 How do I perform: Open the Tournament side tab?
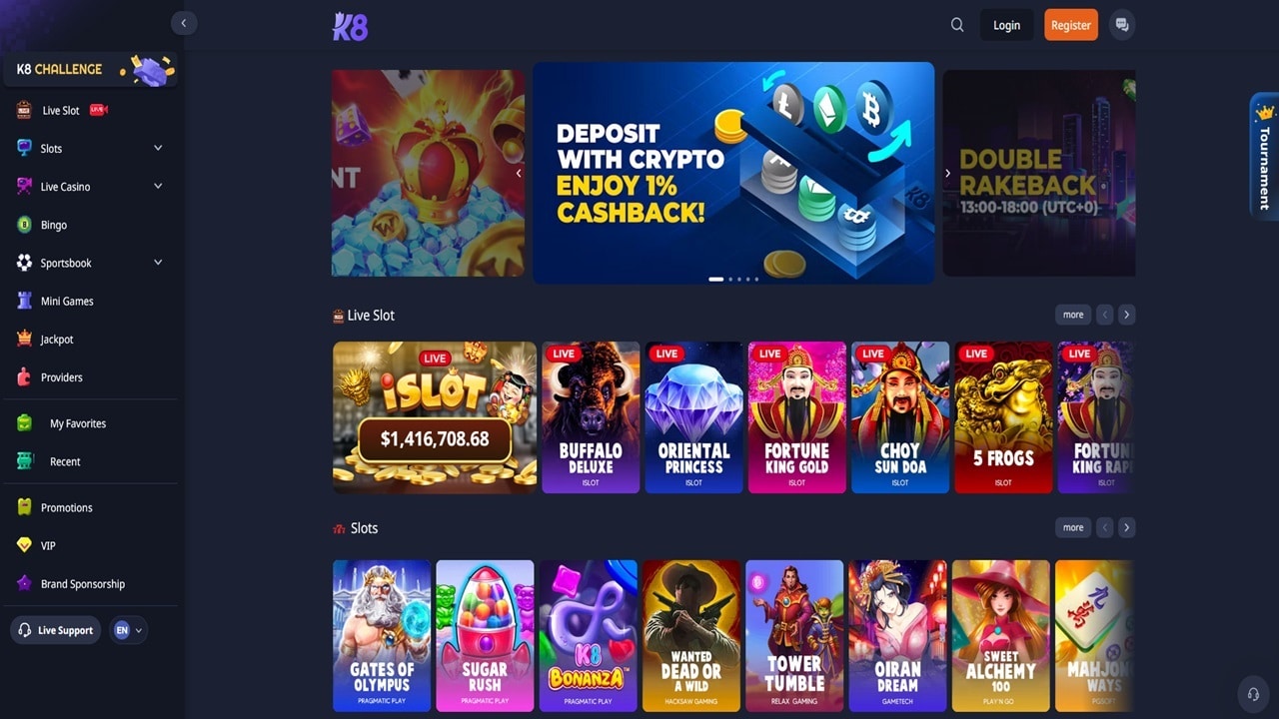pos(1264,157)
